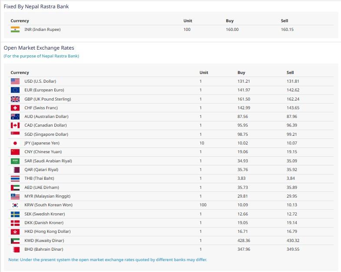Click the KWD buy rate 428.36
341x272 pixels.
245,240
